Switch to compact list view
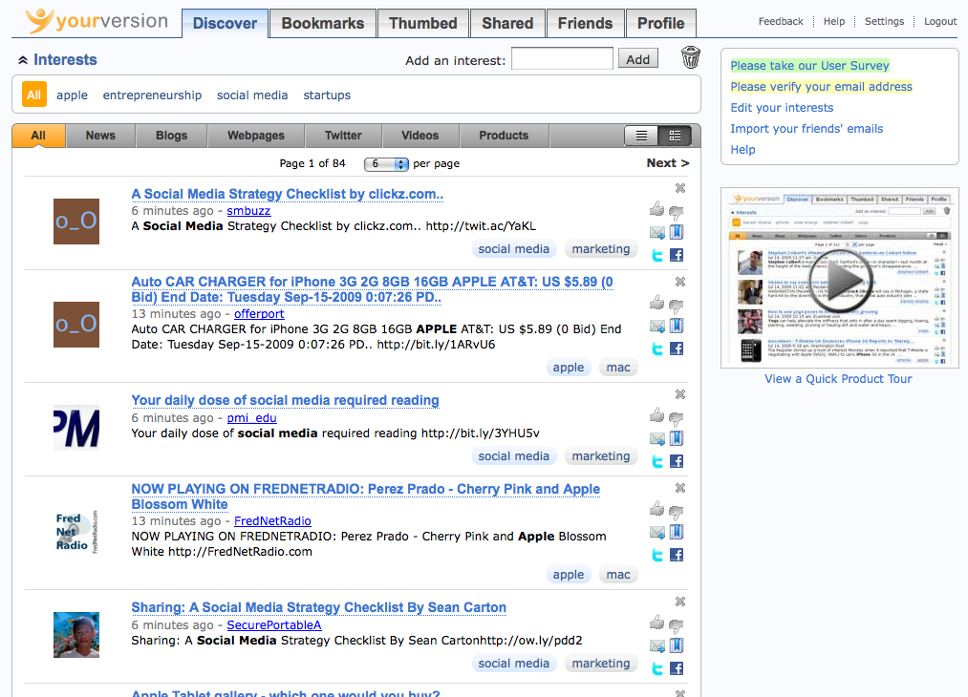The image size is (968, 697). (641, 136)
